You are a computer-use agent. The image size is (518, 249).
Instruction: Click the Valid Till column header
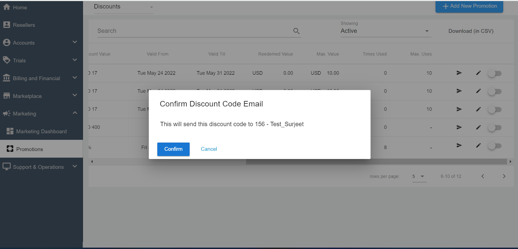coord(217,54)
